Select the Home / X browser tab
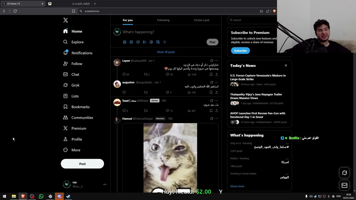Screen dimensions: 356x200 click(x=23, y=4)
